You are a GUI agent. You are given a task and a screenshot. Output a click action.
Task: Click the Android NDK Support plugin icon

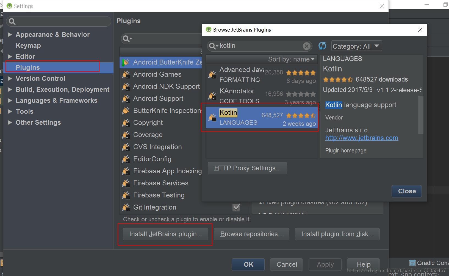click(126, 87)
